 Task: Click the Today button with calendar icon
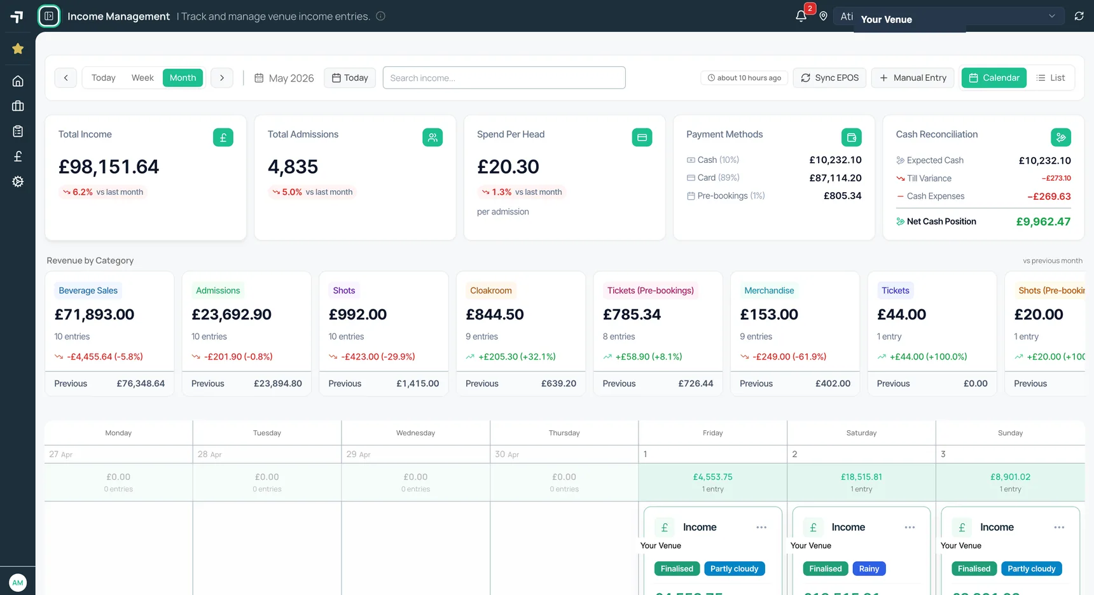coord(350,78)
